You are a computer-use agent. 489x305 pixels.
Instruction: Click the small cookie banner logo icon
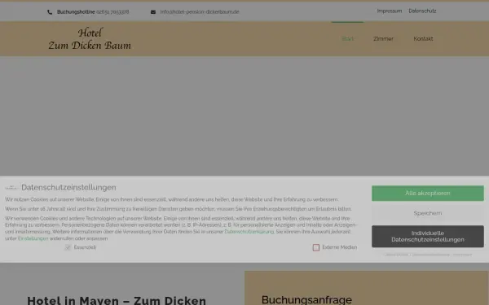coord(11,187)
